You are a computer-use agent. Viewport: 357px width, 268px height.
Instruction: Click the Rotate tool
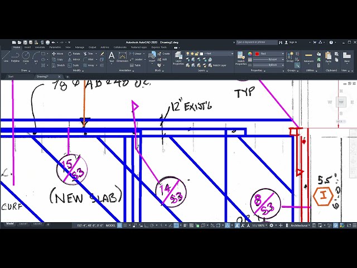74,54
